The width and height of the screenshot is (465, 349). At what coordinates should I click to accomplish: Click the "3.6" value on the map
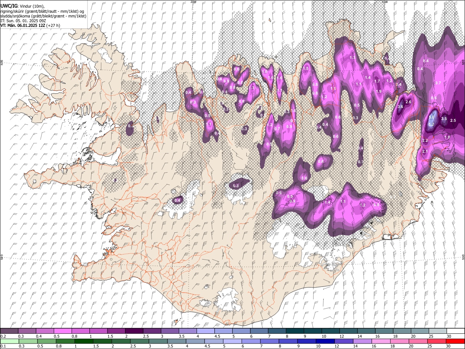[x=400, y=107]
